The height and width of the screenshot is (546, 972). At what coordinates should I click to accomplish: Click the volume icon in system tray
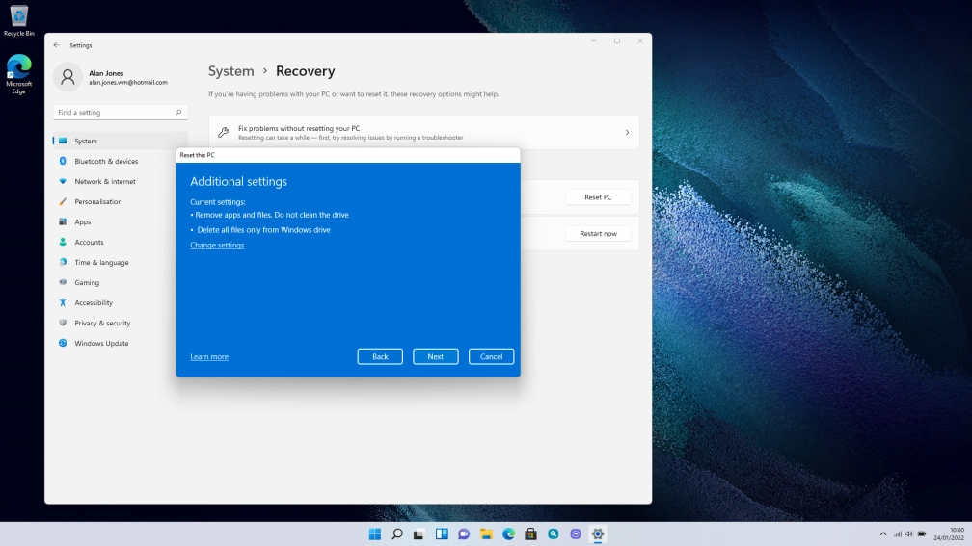tap(908, 534)
